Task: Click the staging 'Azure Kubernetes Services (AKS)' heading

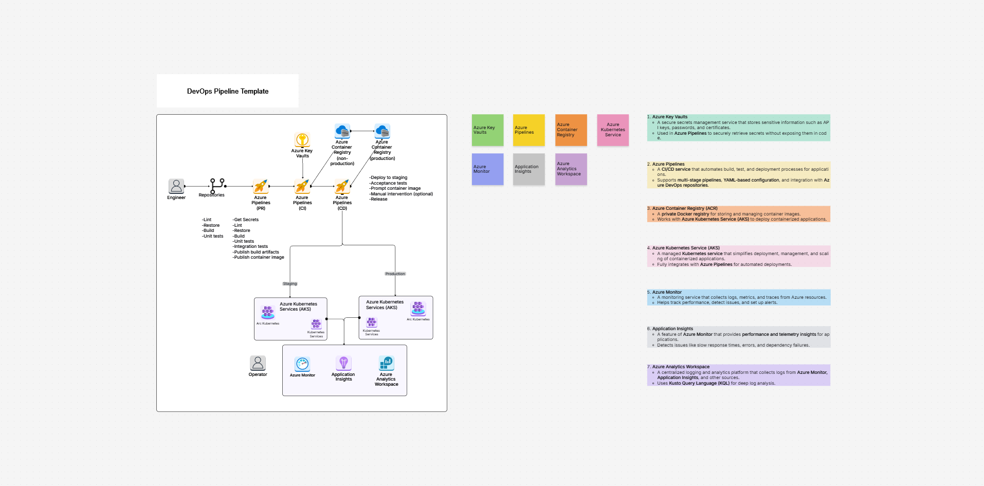Action: tap(298, 307)
